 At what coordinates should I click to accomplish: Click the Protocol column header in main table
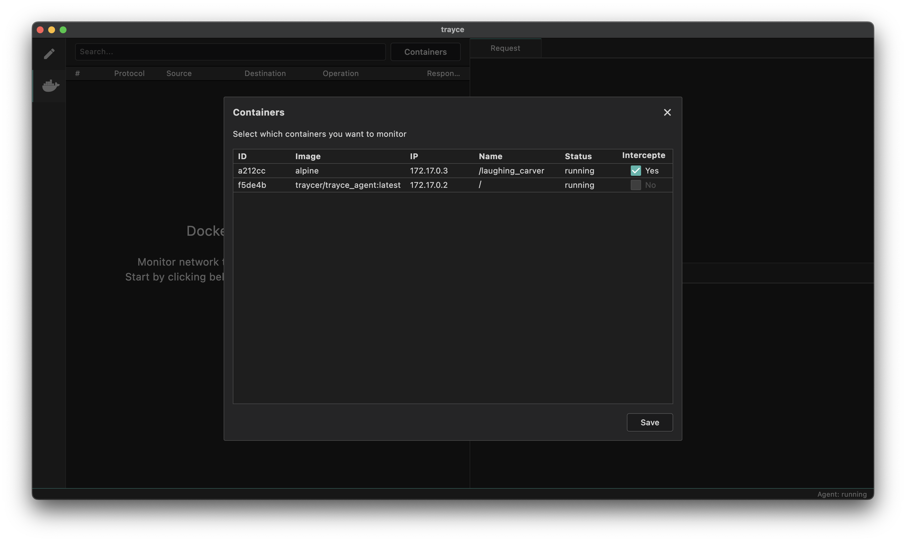129,73
